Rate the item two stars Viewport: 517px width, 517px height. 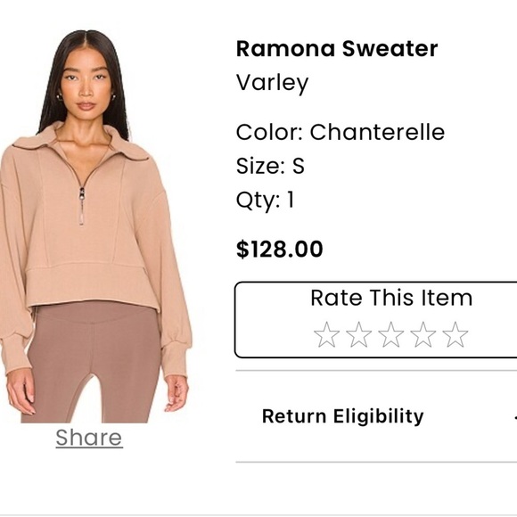(x=358, y=335)
